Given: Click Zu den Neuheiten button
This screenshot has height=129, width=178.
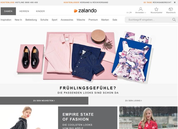Looking at the screenshot, I should pos(44,101).
